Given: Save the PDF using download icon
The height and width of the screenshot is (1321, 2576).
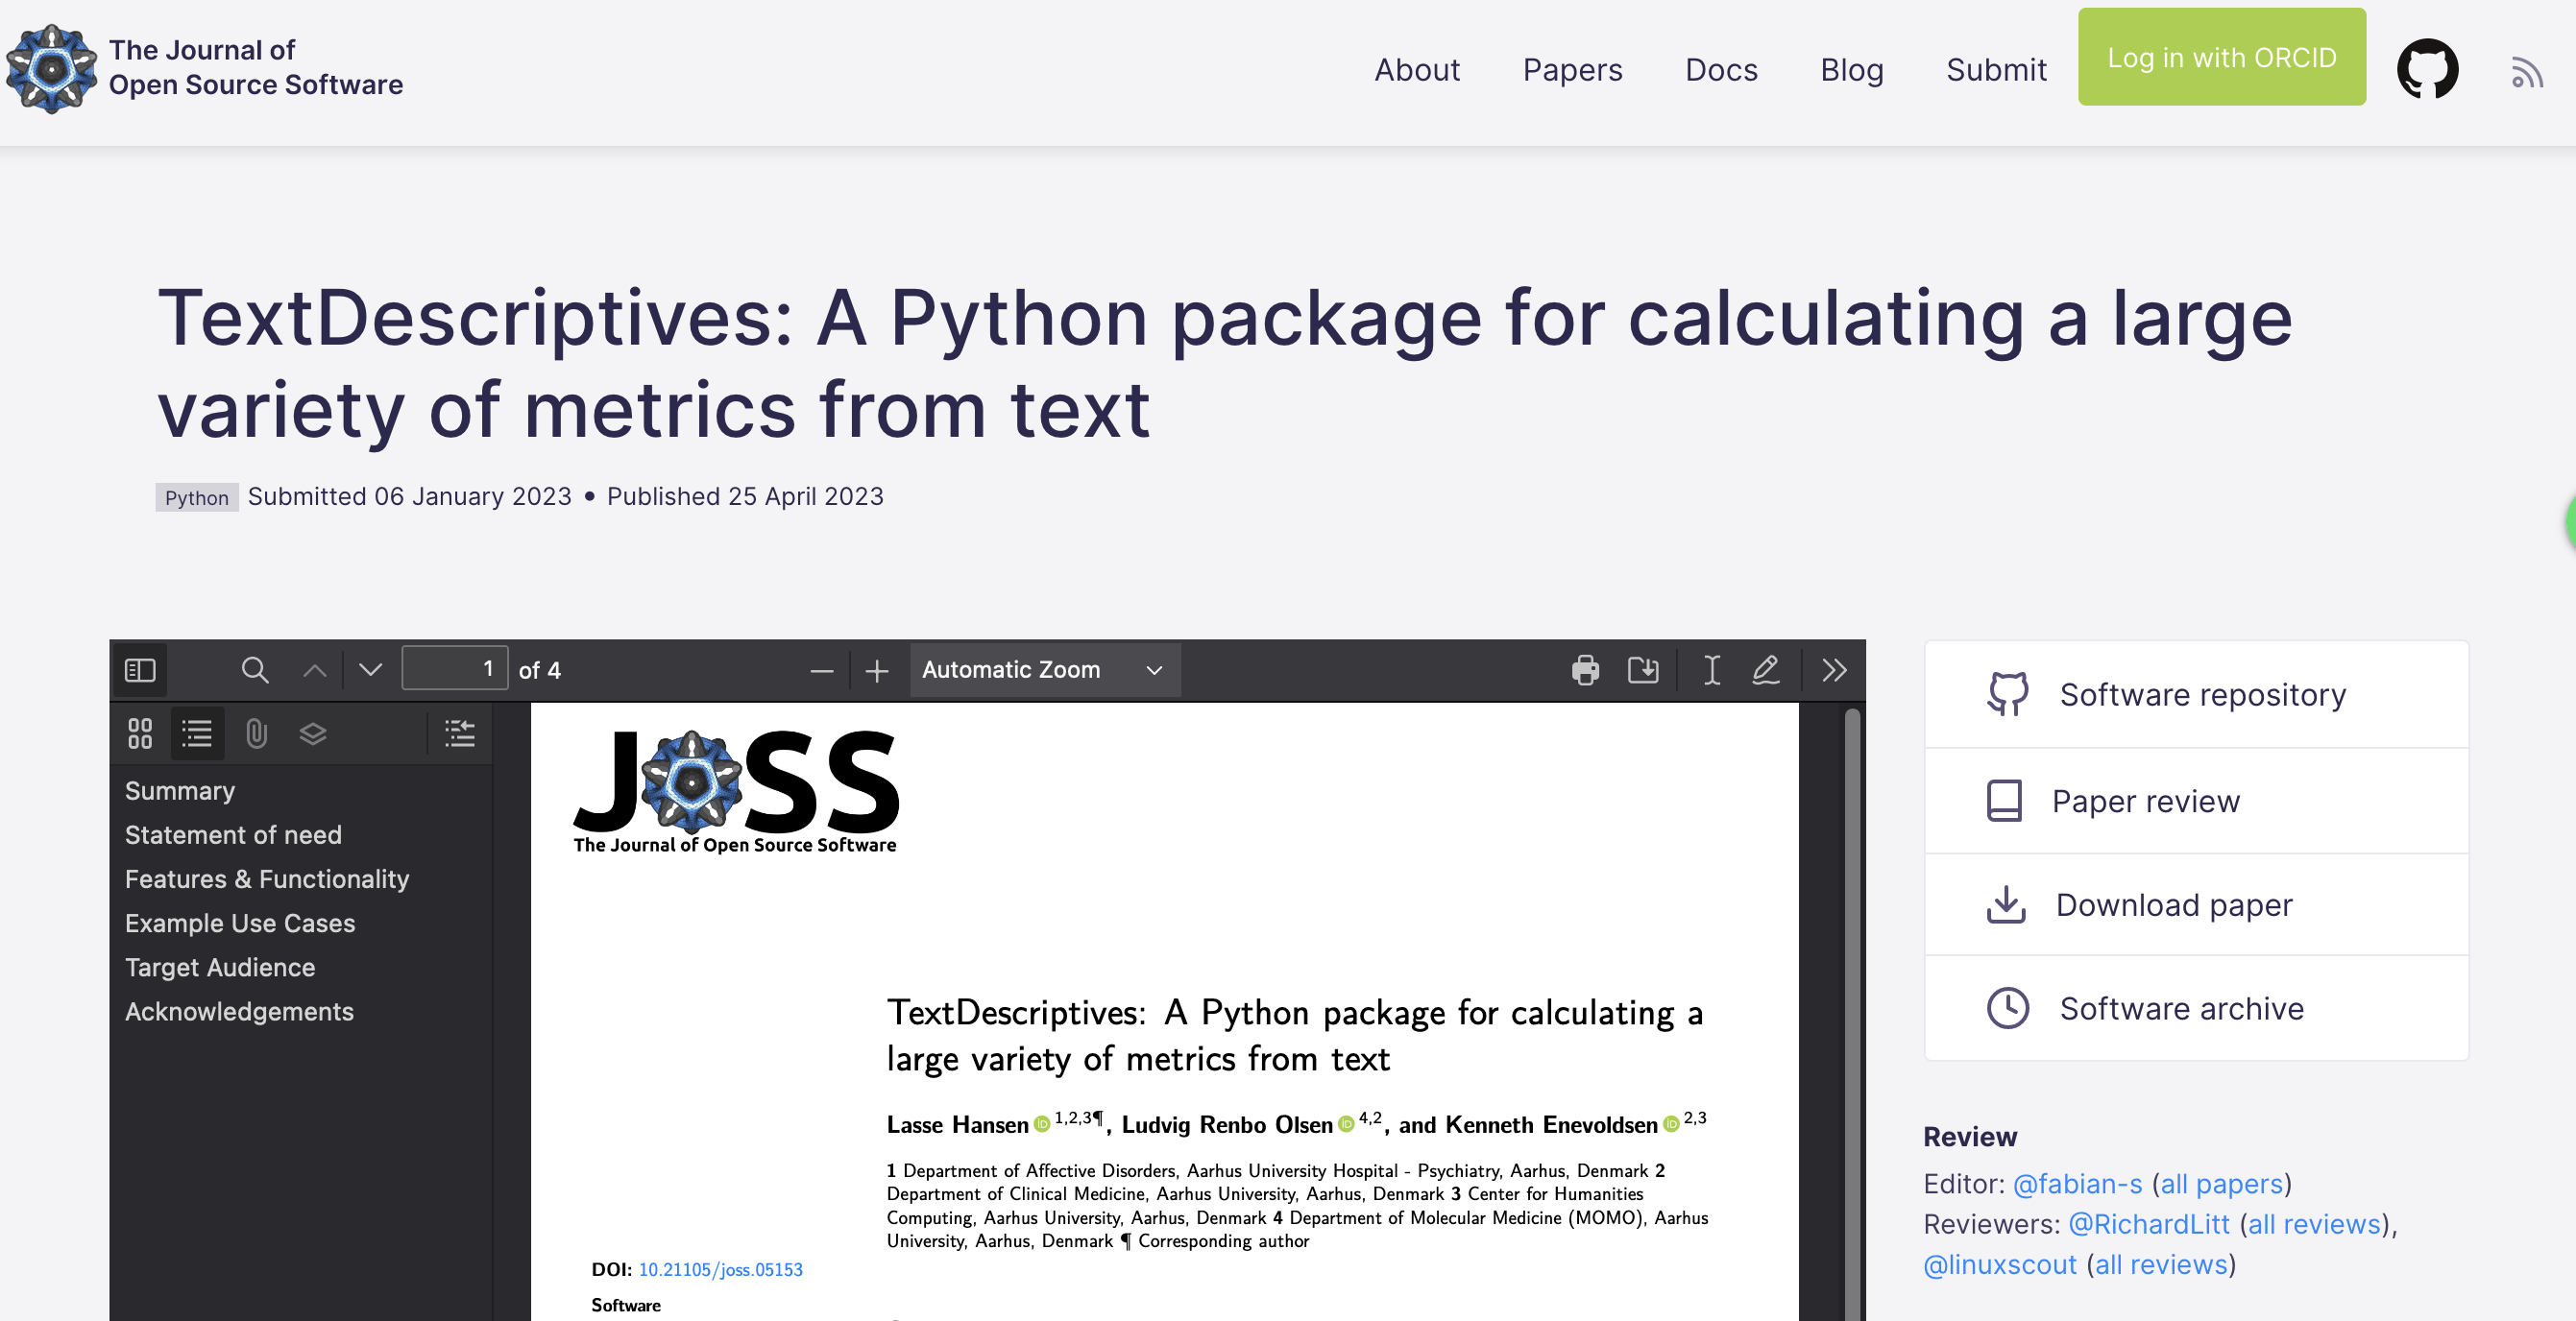Looking at the screenshot, I should [1642, 669].
